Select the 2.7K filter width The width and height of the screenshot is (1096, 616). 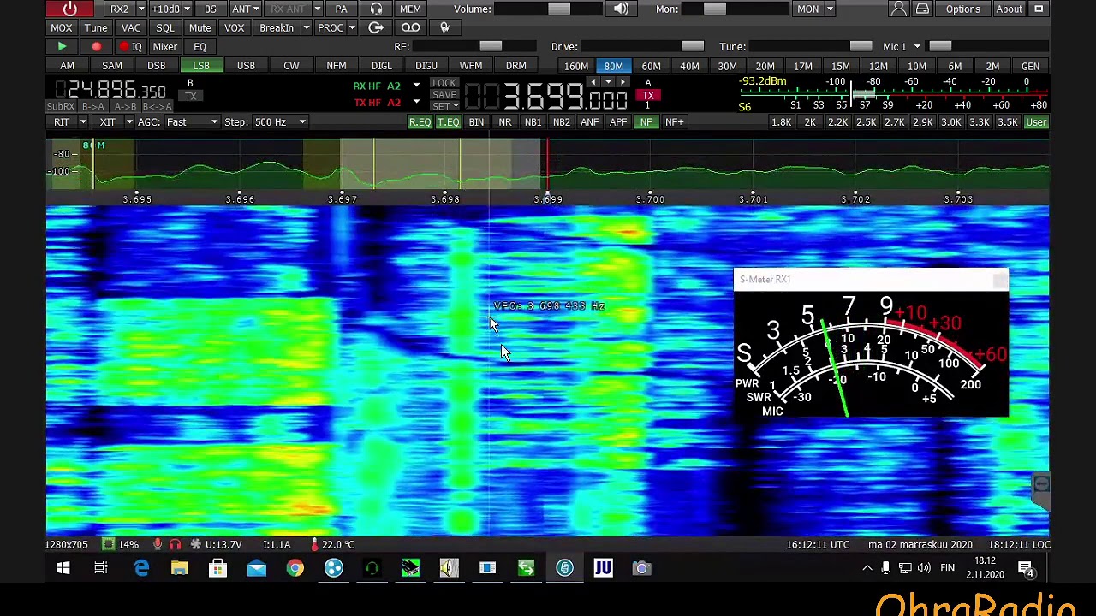[x=894, y=122]
